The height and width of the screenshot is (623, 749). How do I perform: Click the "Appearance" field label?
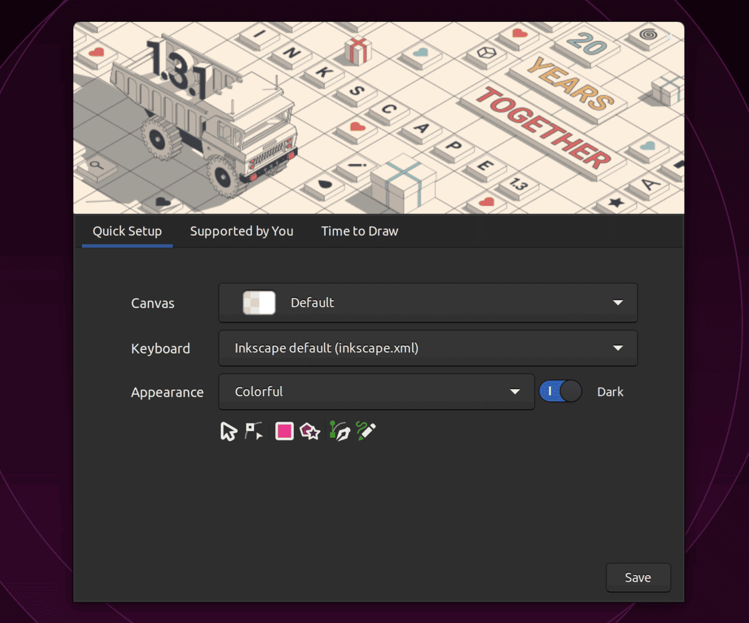click(167, 392)
